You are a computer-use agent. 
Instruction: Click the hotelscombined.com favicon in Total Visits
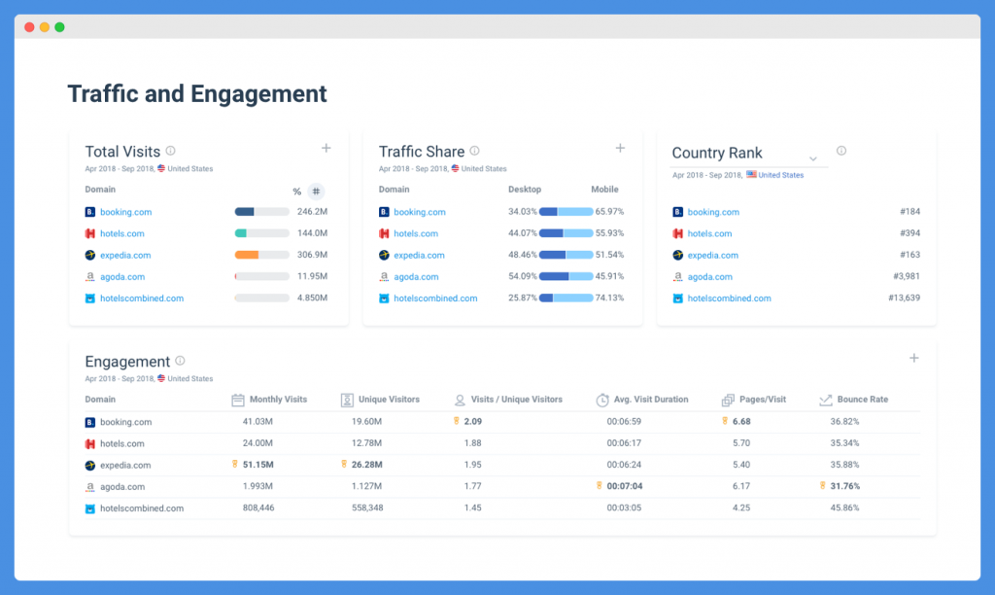pos(90,298)
